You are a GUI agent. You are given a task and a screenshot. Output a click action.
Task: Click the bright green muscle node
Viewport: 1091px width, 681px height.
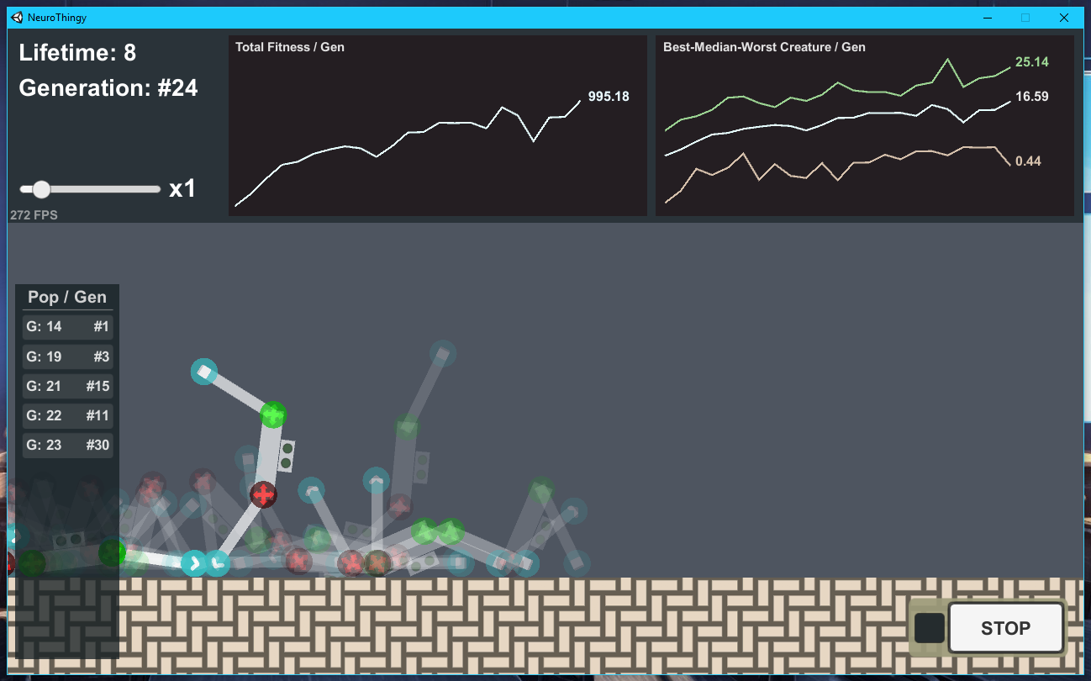click(272, 414)
